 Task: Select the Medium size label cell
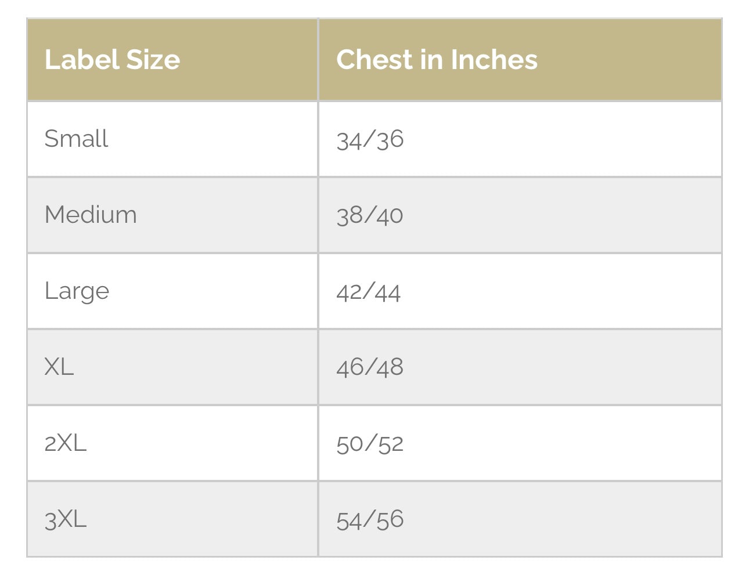click(x=91, y=215)
